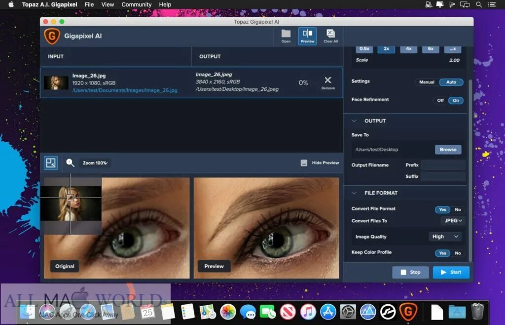This screenshot has height=325, width=505.
Task: Set Keep Color Profile to Yes
Action: tap(442, 253)
